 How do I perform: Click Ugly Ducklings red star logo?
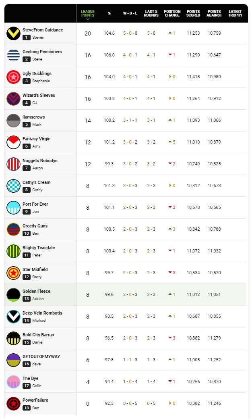[13, 77]
